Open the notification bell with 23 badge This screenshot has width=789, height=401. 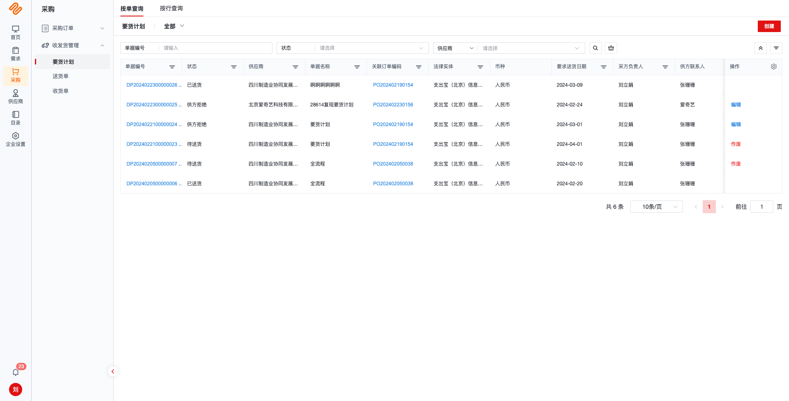[x=16, y=372]
